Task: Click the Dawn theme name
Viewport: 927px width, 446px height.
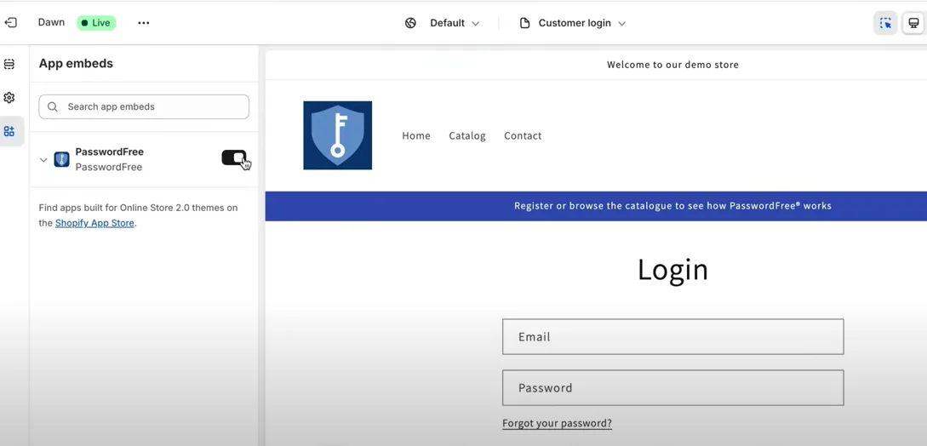Action: click(x=51, y=22)
